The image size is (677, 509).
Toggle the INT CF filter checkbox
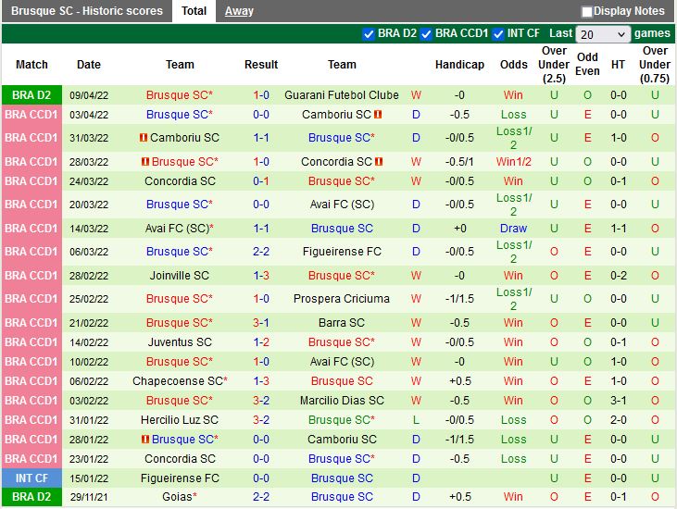tap(498, 34)
